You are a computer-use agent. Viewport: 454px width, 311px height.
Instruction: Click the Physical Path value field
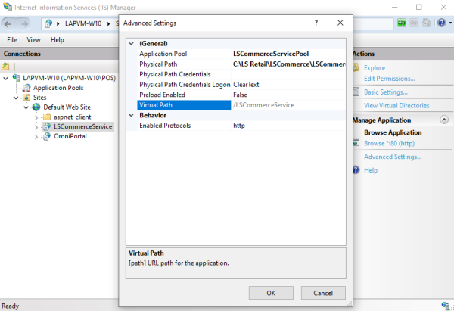click(x=288, y=64)
